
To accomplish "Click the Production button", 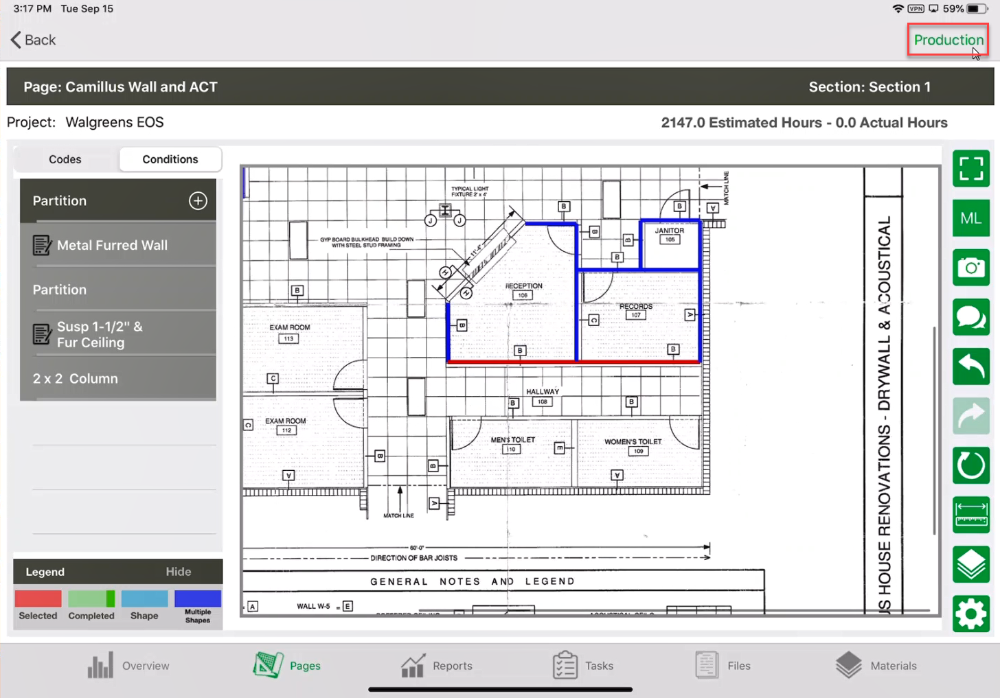I will [x=948, y=40].
